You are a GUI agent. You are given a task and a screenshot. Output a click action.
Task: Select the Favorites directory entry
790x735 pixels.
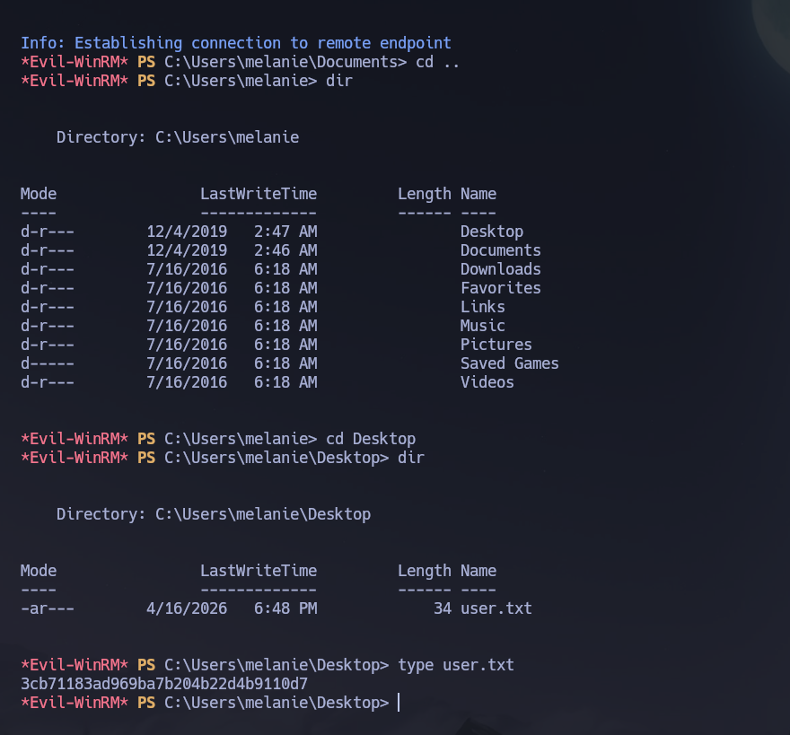click(x=500, y=287)
